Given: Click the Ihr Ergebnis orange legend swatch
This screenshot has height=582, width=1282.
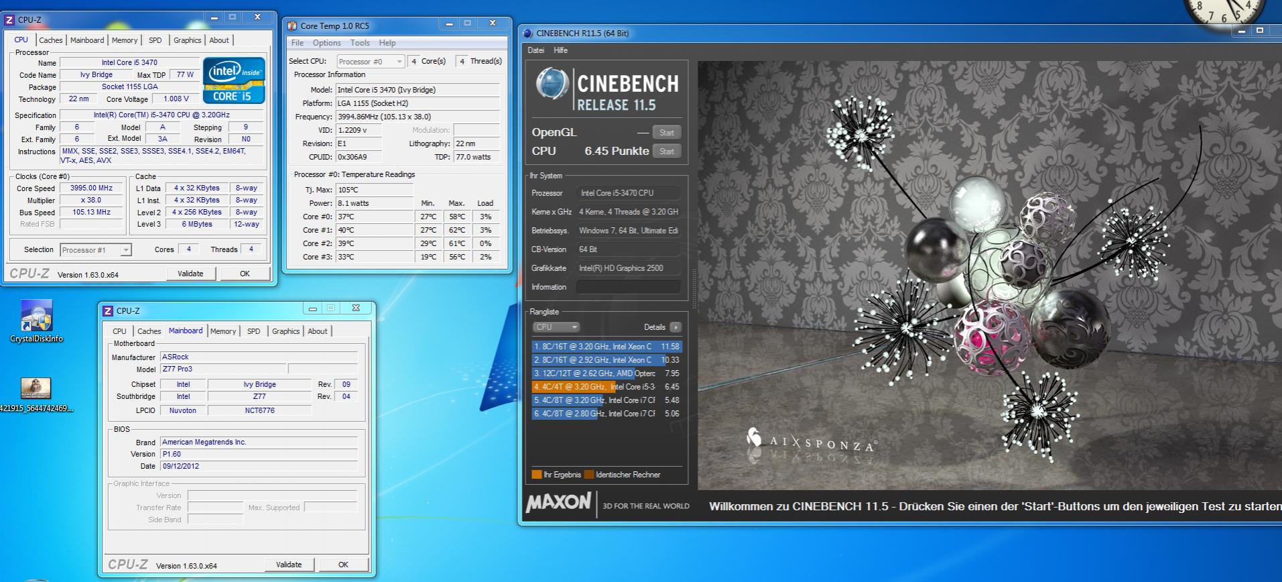Looking at the screenshot, I should click(536, 475).
